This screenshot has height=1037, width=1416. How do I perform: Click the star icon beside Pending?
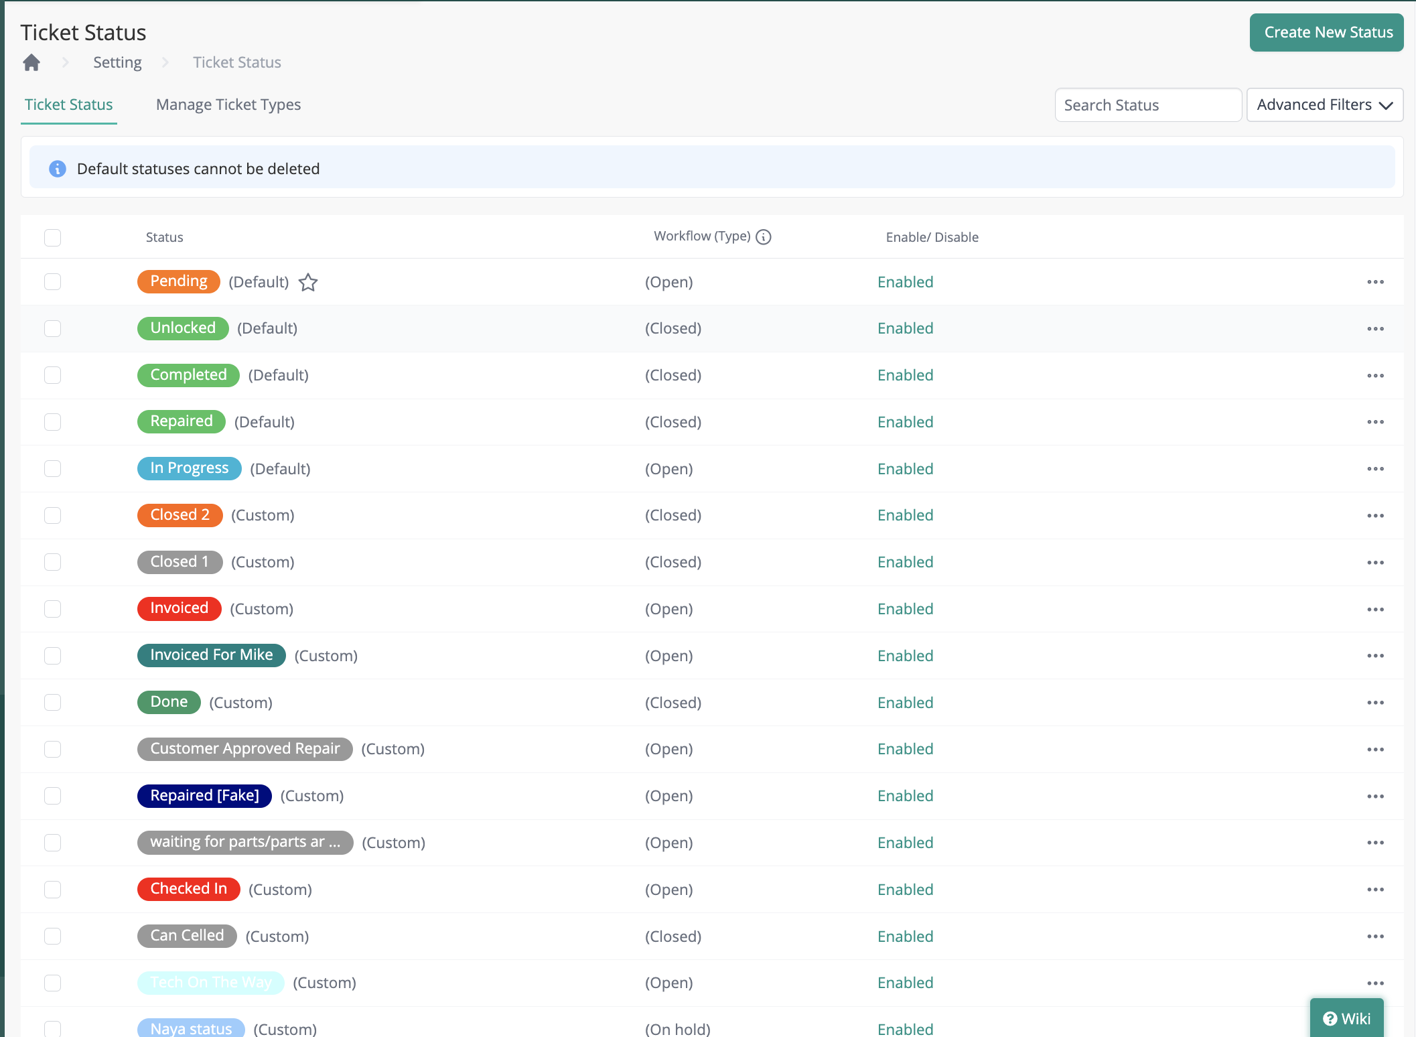308,283
